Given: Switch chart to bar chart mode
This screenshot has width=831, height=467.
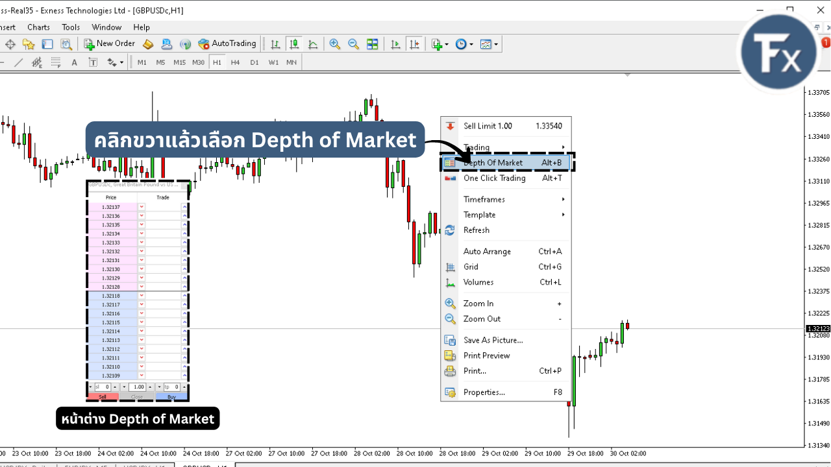Looking at the screenshot, I should coord(275,44).
